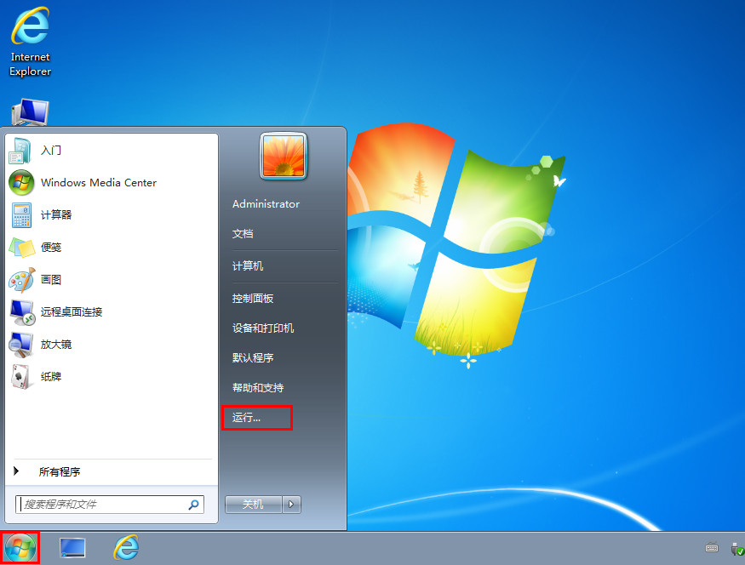Image resolution: width=745 pixels, height=565 pixels.
Task: Open Administrator personal folder
Action: (266, 204)
